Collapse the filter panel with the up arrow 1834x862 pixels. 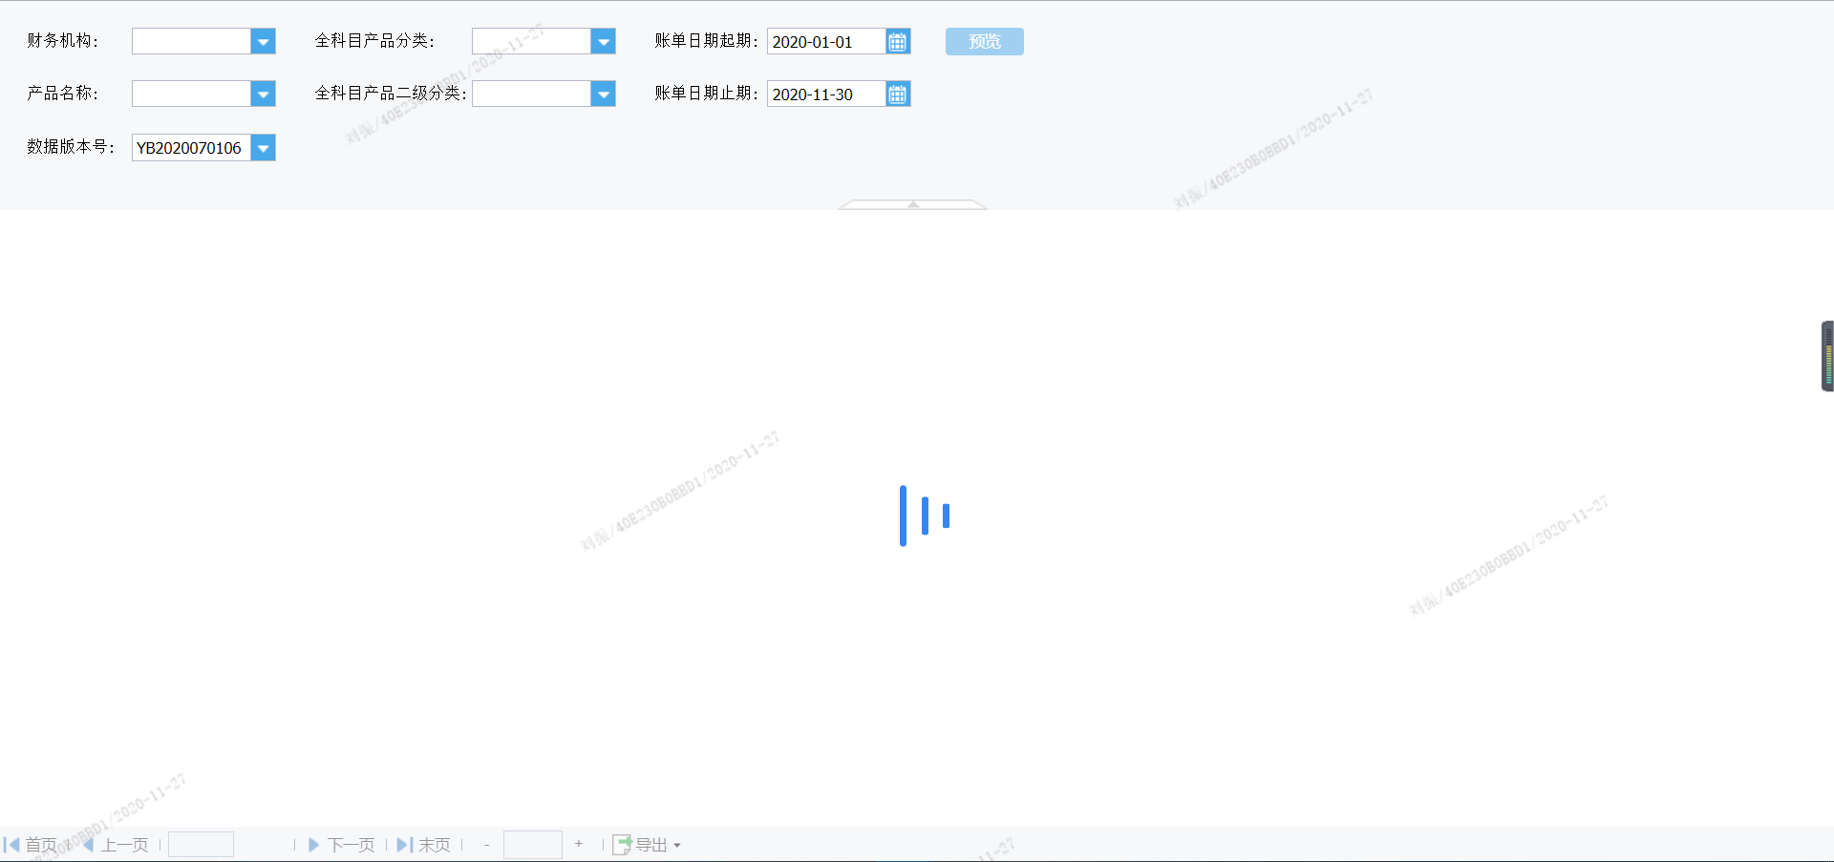pos(913,204)
